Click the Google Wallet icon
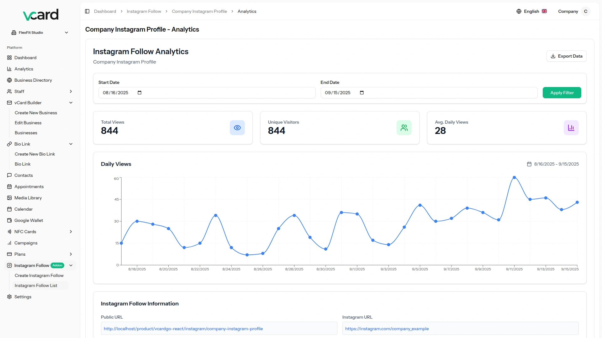602x338 pixels. pos(9,220)
